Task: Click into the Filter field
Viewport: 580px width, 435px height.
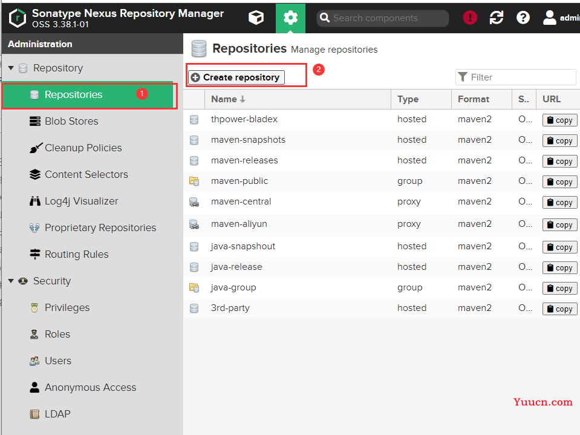Action: pos(516,77)
